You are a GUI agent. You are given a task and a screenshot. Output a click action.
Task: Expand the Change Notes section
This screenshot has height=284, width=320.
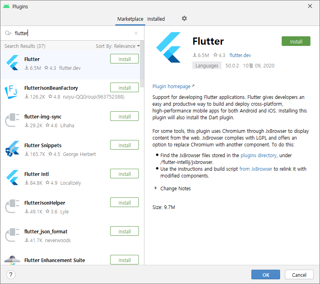click(156, 188)
